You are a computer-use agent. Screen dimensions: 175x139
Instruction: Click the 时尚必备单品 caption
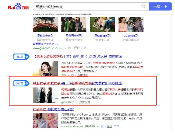point(131,40)
